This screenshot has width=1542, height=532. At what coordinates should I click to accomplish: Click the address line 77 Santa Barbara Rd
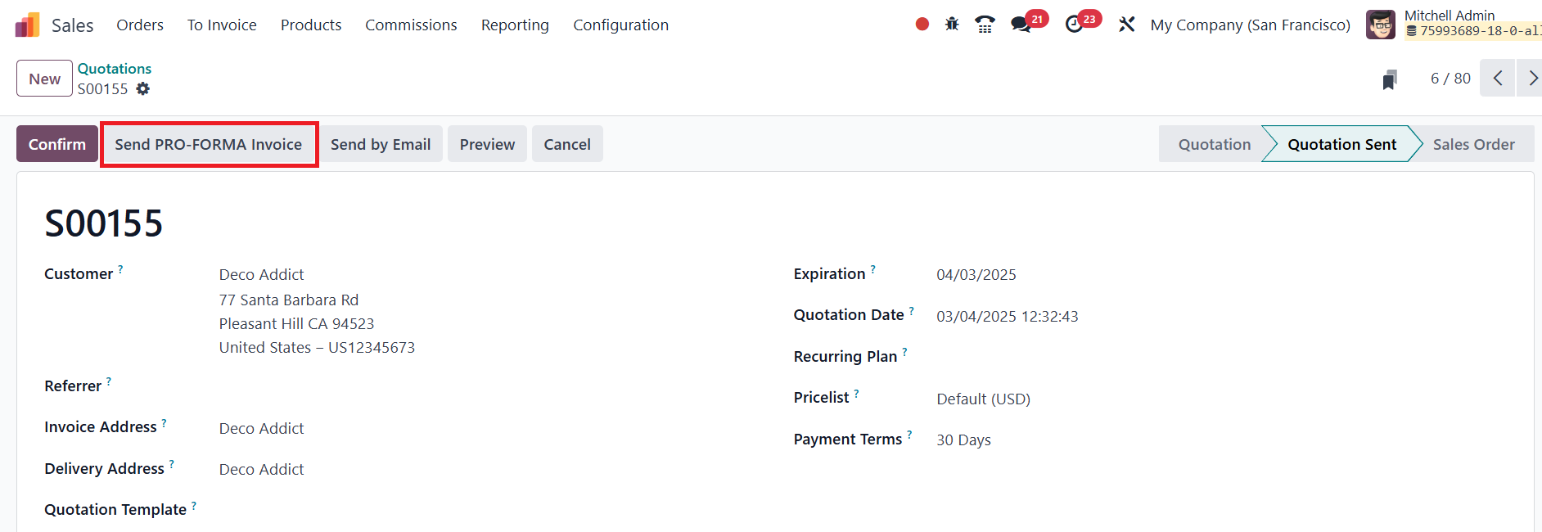pos(289,300)
